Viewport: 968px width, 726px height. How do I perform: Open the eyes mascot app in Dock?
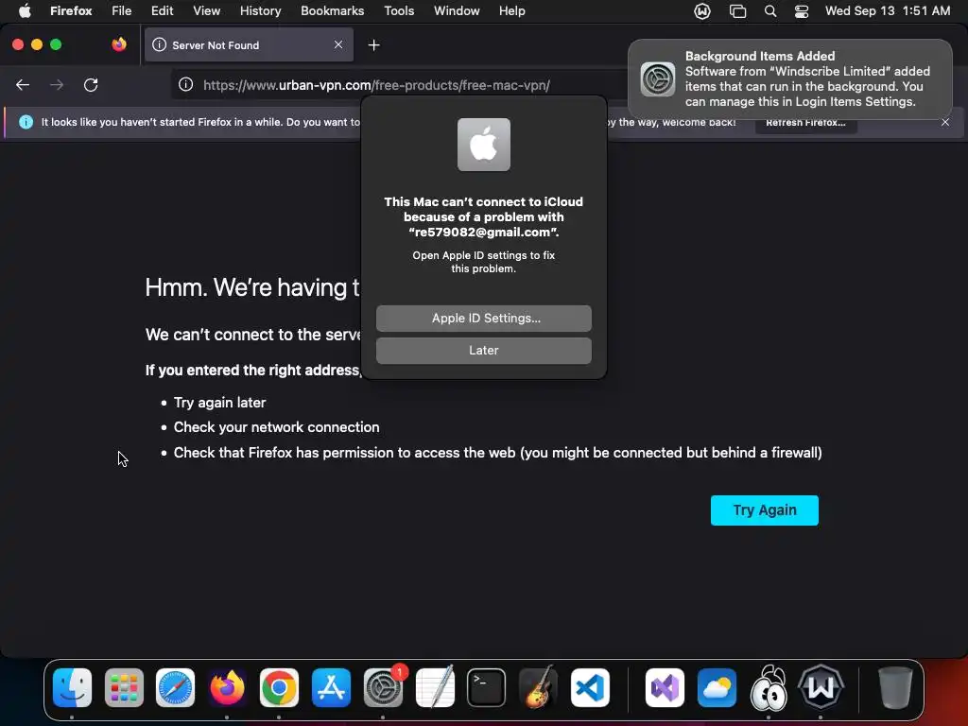tap(769, 687)
